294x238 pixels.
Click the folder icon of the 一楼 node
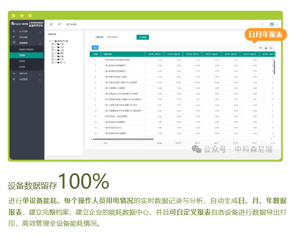[58, 44]
